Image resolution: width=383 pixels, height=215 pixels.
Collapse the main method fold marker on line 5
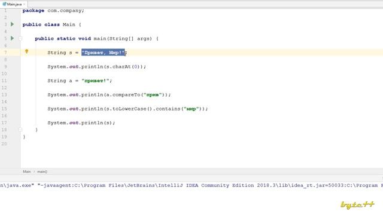point(20,38)
